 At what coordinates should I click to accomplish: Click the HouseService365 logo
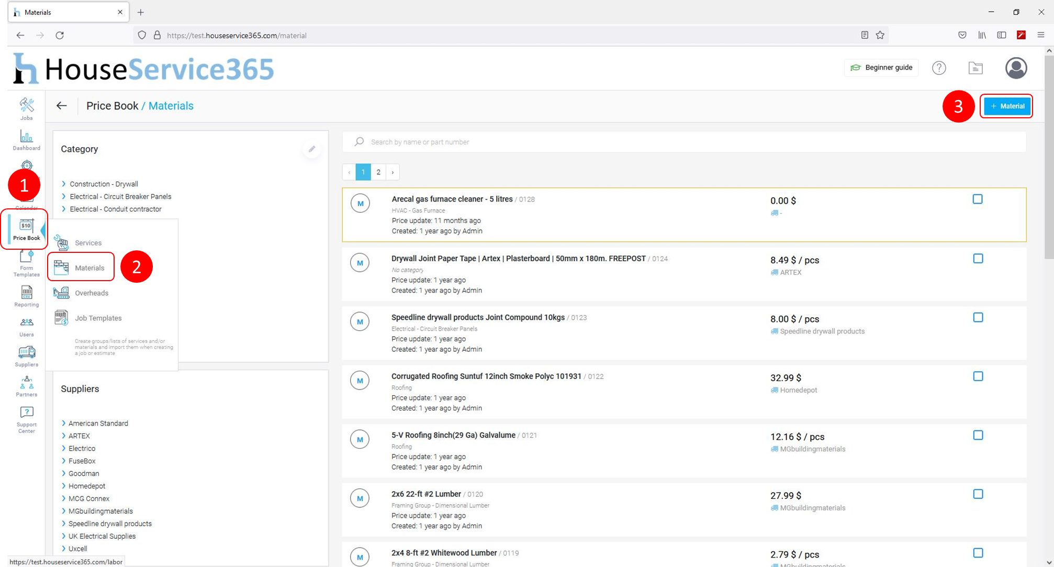click(143, 69)
